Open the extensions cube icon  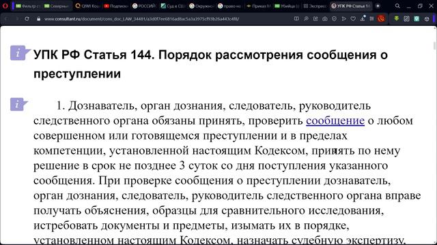pyautogui.click(x=427, y=18)
